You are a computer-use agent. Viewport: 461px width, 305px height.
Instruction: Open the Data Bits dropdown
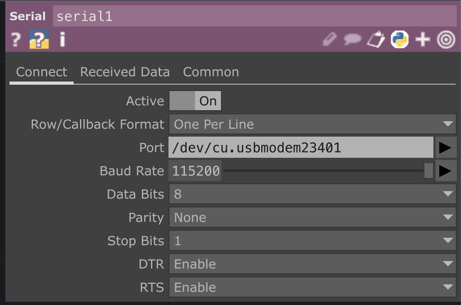click(x=312, y=194)
